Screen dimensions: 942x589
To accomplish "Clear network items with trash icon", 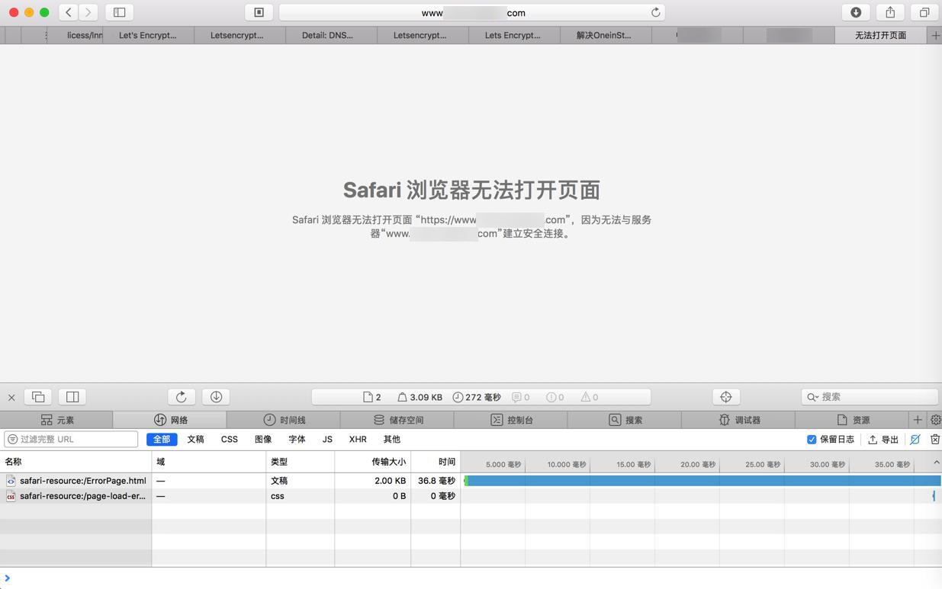I will click(934, 440).
